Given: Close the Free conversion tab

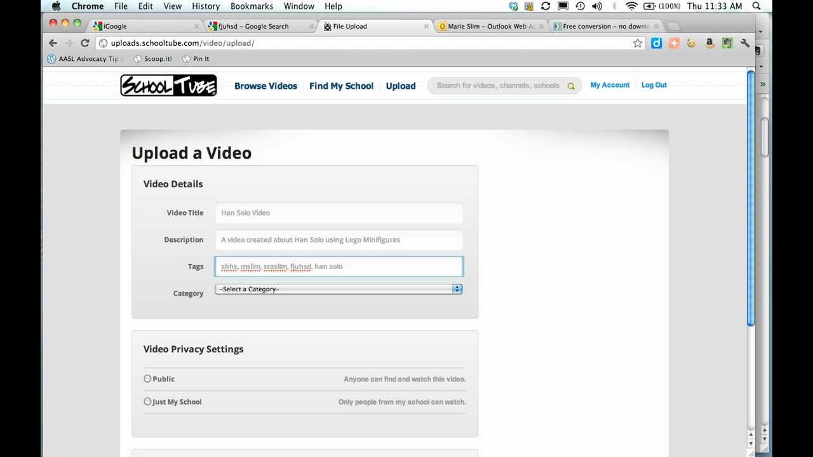Looking at the screenshot, I should pos(656,26).
